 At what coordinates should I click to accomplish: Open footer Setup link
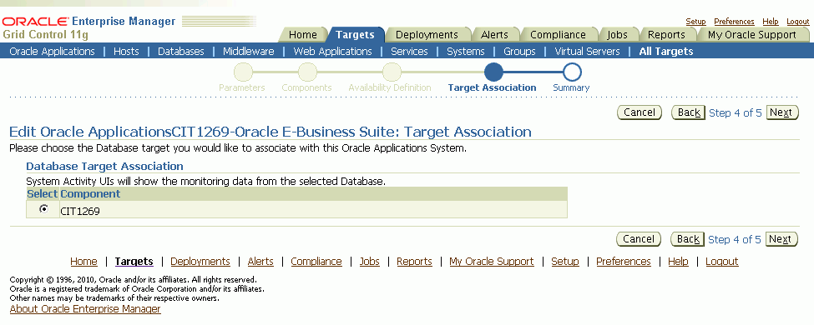coord(565,261)
